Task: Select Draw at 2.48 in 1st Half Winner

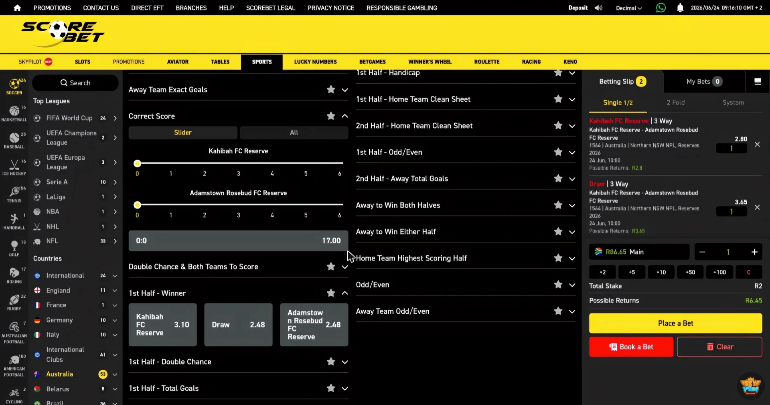Action: coord(238,325)
